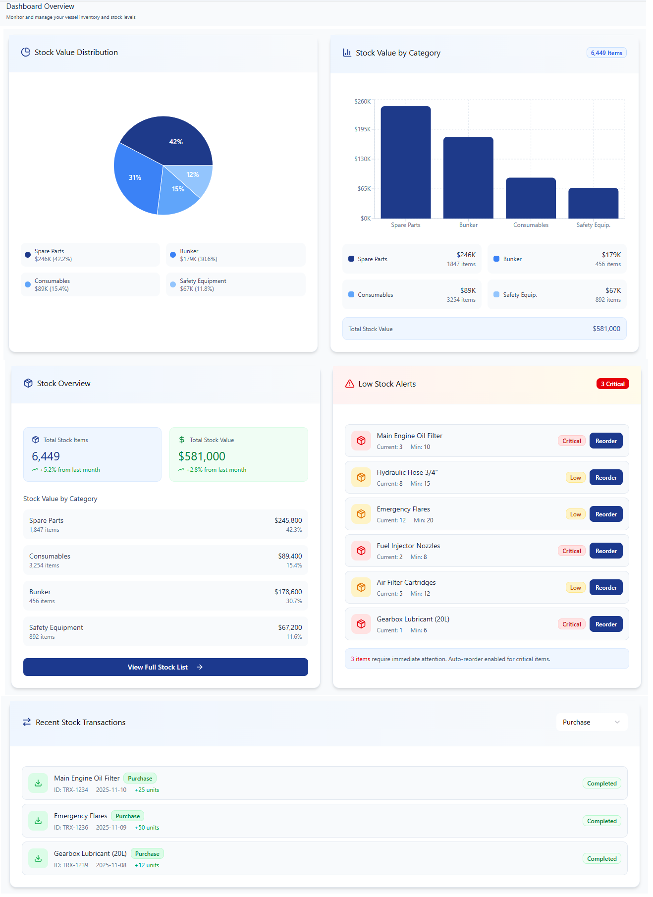Select the Consumables row in Stock Overview
Screen dimensions: 653x897
pyautogui.click(x=165, y=560)
